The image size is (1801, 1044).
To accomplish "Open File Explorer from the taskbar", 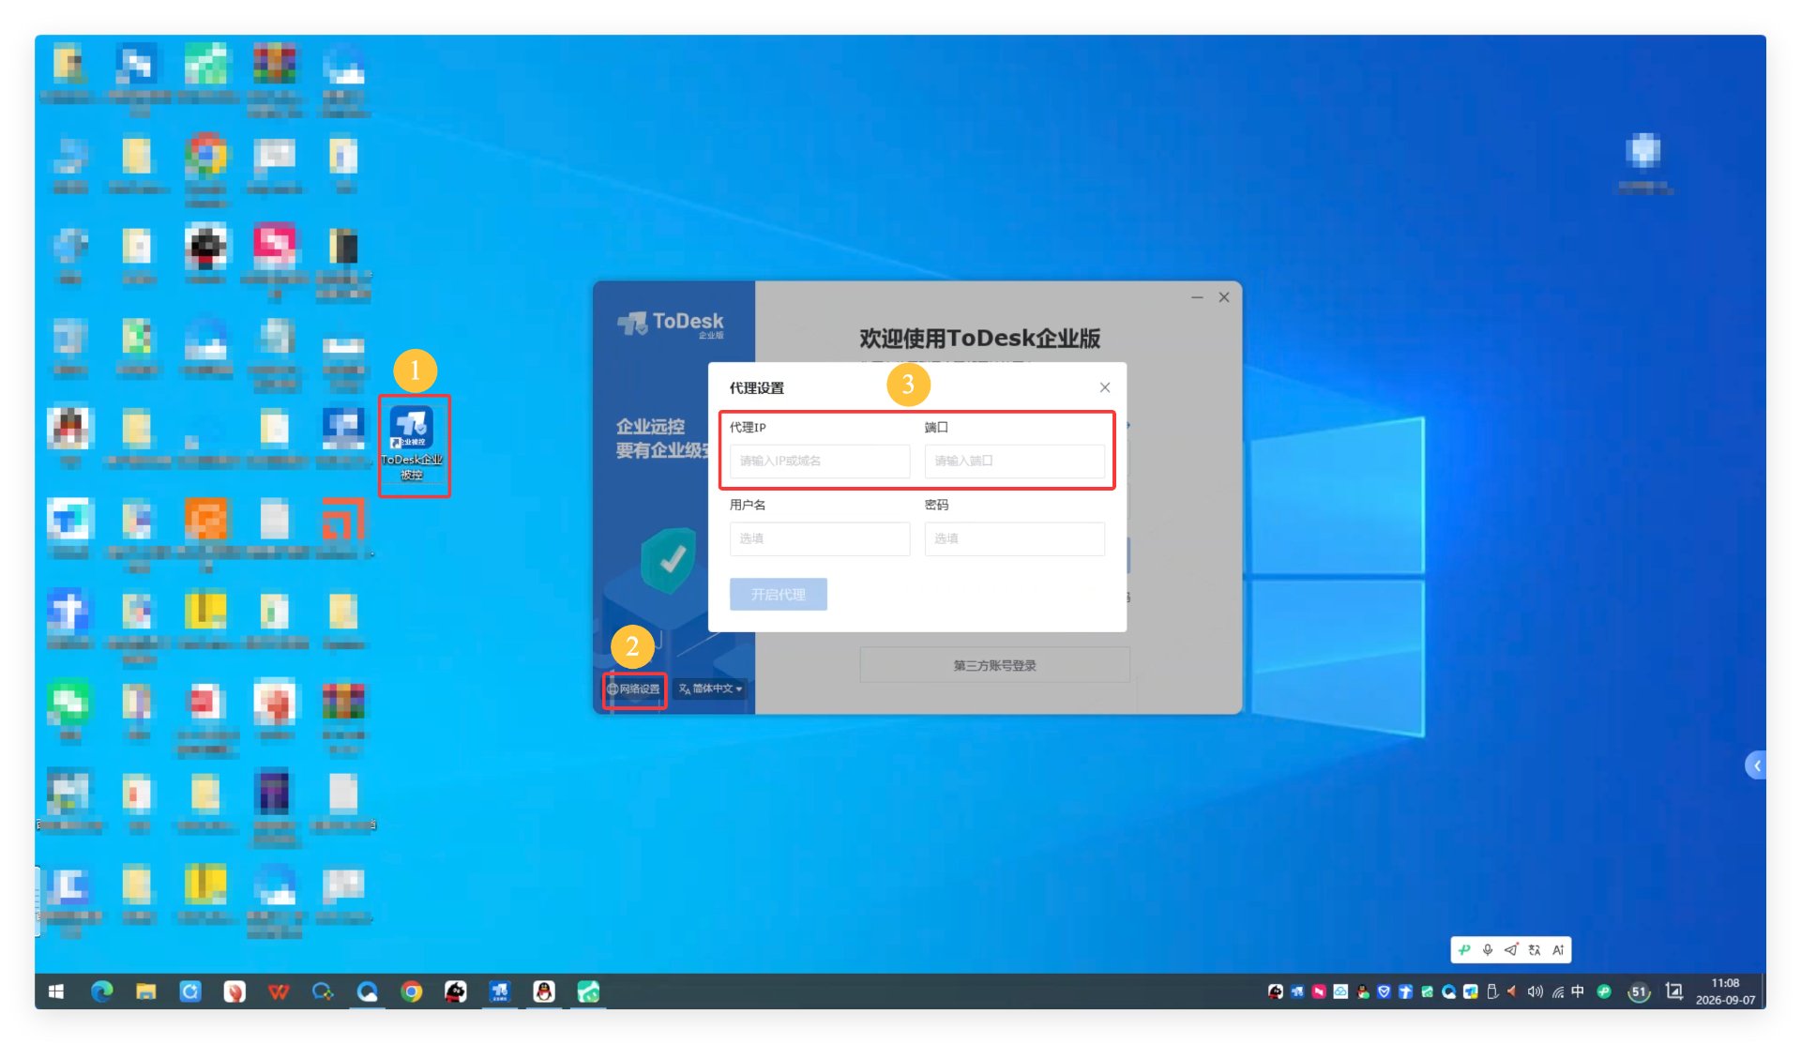I will point(145,991).
